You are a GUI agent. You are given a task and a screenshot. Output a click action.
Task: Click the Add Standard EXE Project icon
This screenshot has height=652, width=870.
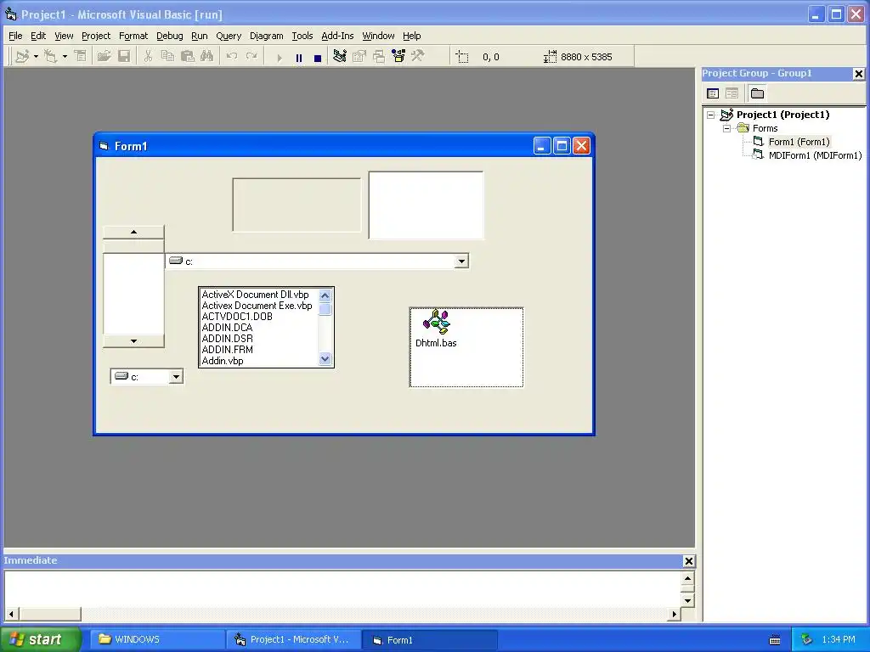[x=22, y=57]
